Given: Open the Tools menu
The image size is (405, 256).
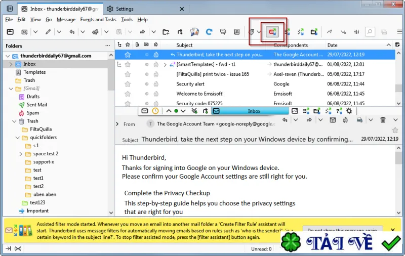Looking at the screenshot, I should [x=127, y=20].
